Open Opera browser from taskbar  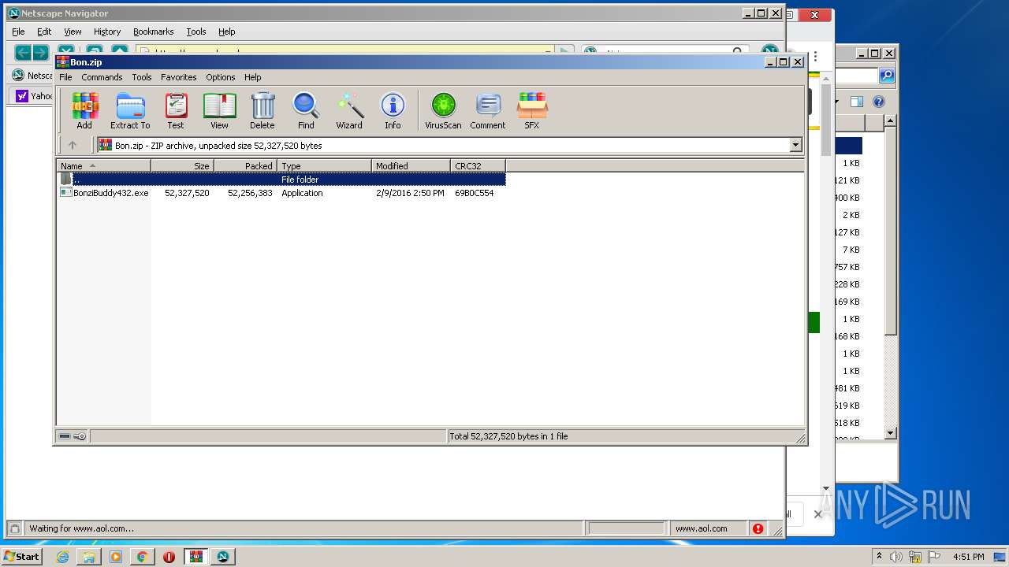tap(169, 557)
